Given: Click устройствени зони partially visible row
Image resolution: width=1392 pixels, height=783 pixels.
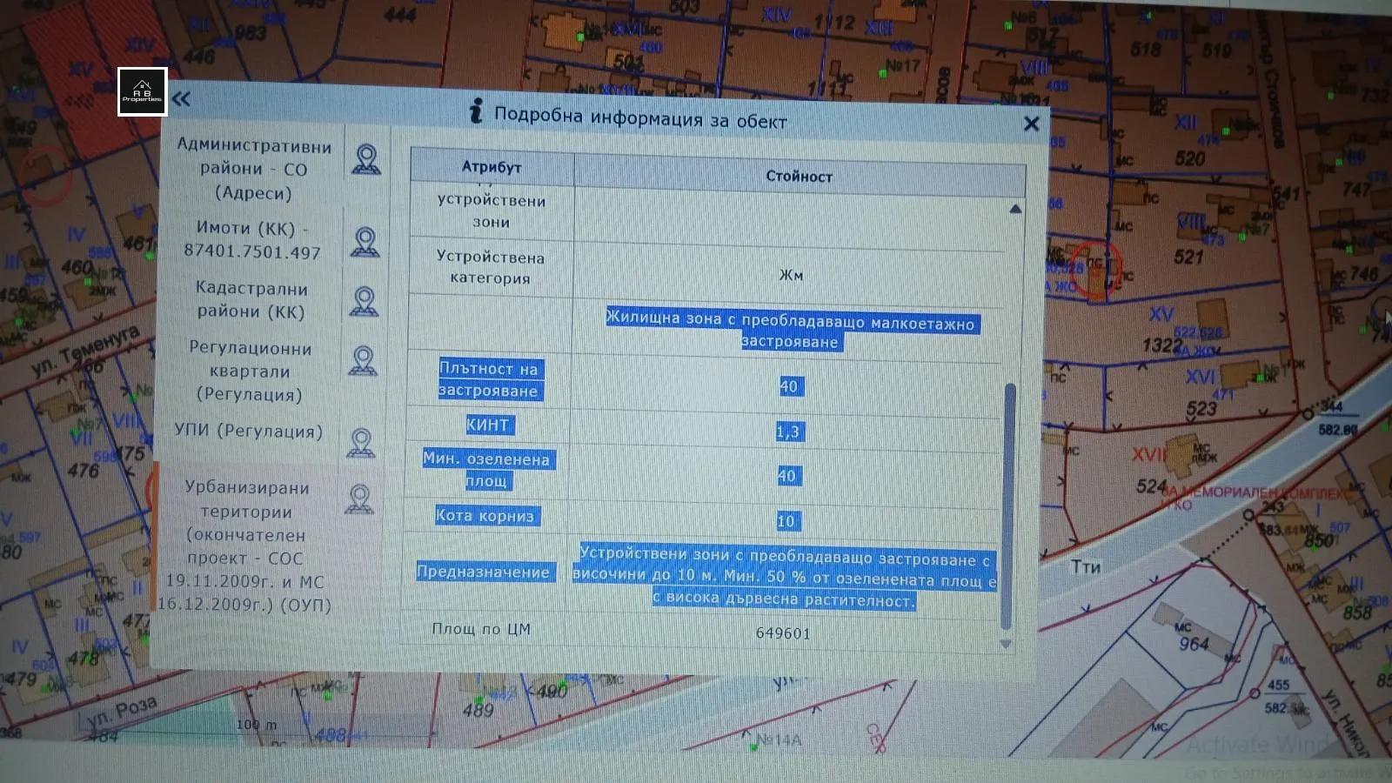Looking at the screenshot, I should pos(491,211).
